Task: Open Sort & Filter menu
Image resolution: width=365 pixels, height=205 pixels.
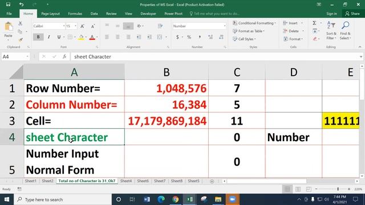Action: [331, 30]
